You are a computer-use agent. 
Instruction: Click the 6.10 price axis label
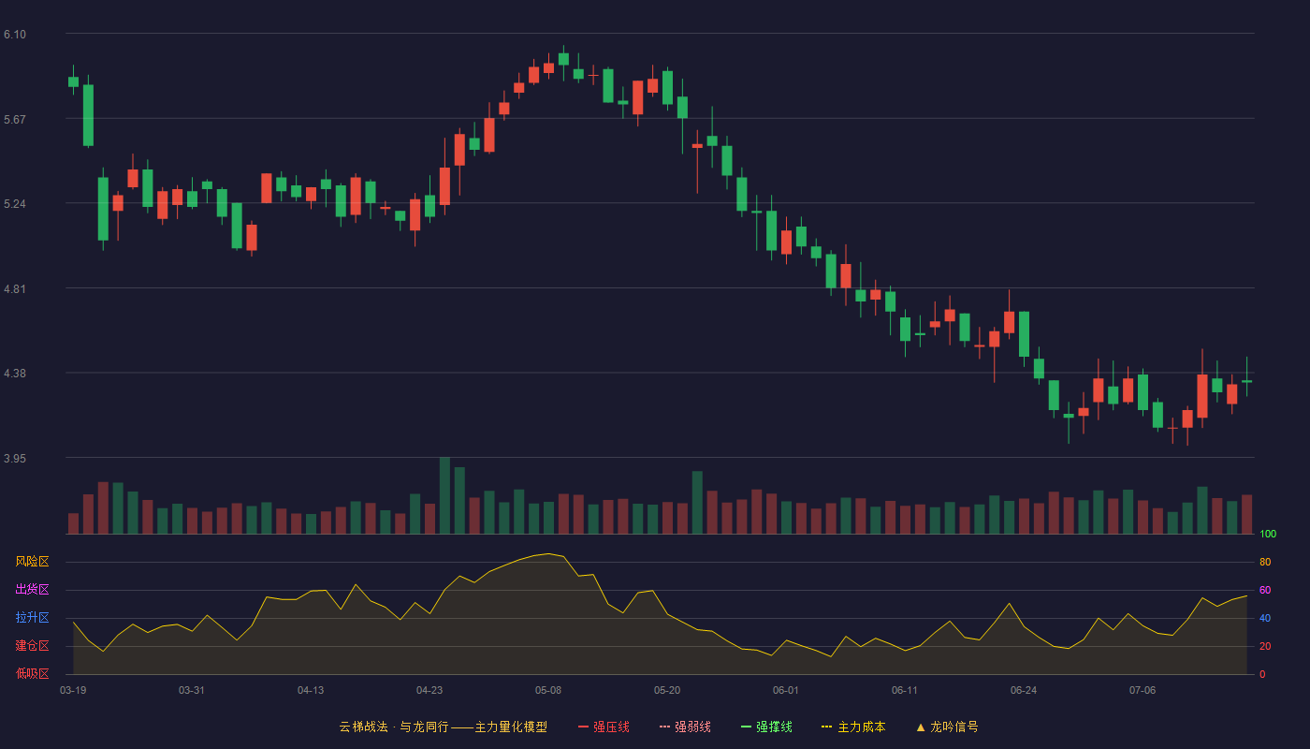(15, 35)
